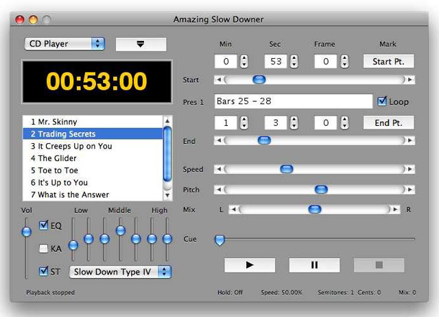Click the end Sec field showing 3

coord(276,123)
